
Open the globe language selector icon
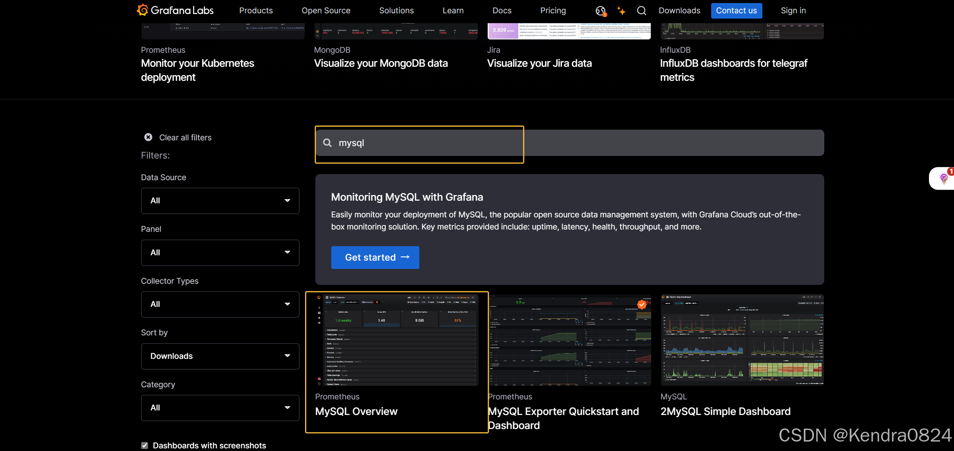(600, 11)
